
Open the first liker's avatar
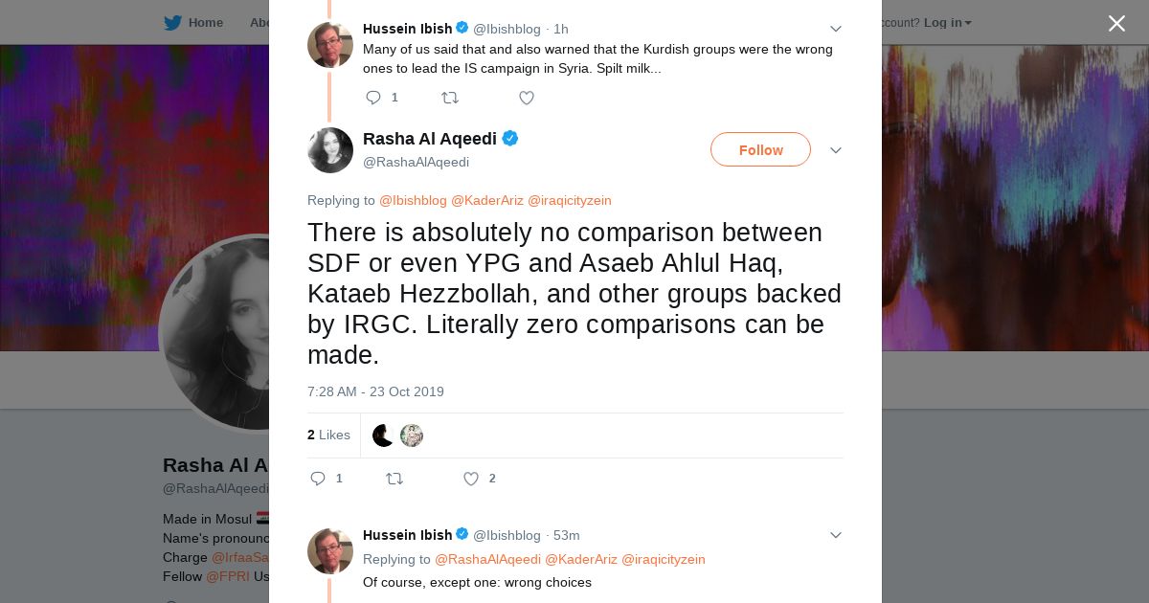[x=383, y=435]
